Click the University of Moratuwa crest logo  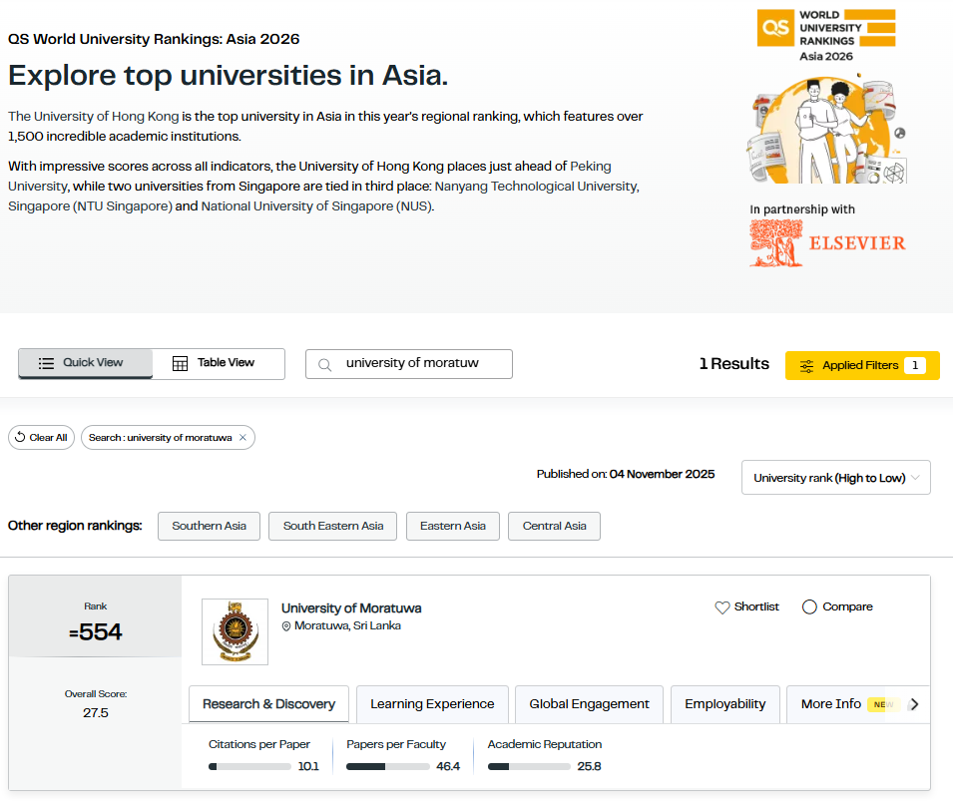(235, 631)
